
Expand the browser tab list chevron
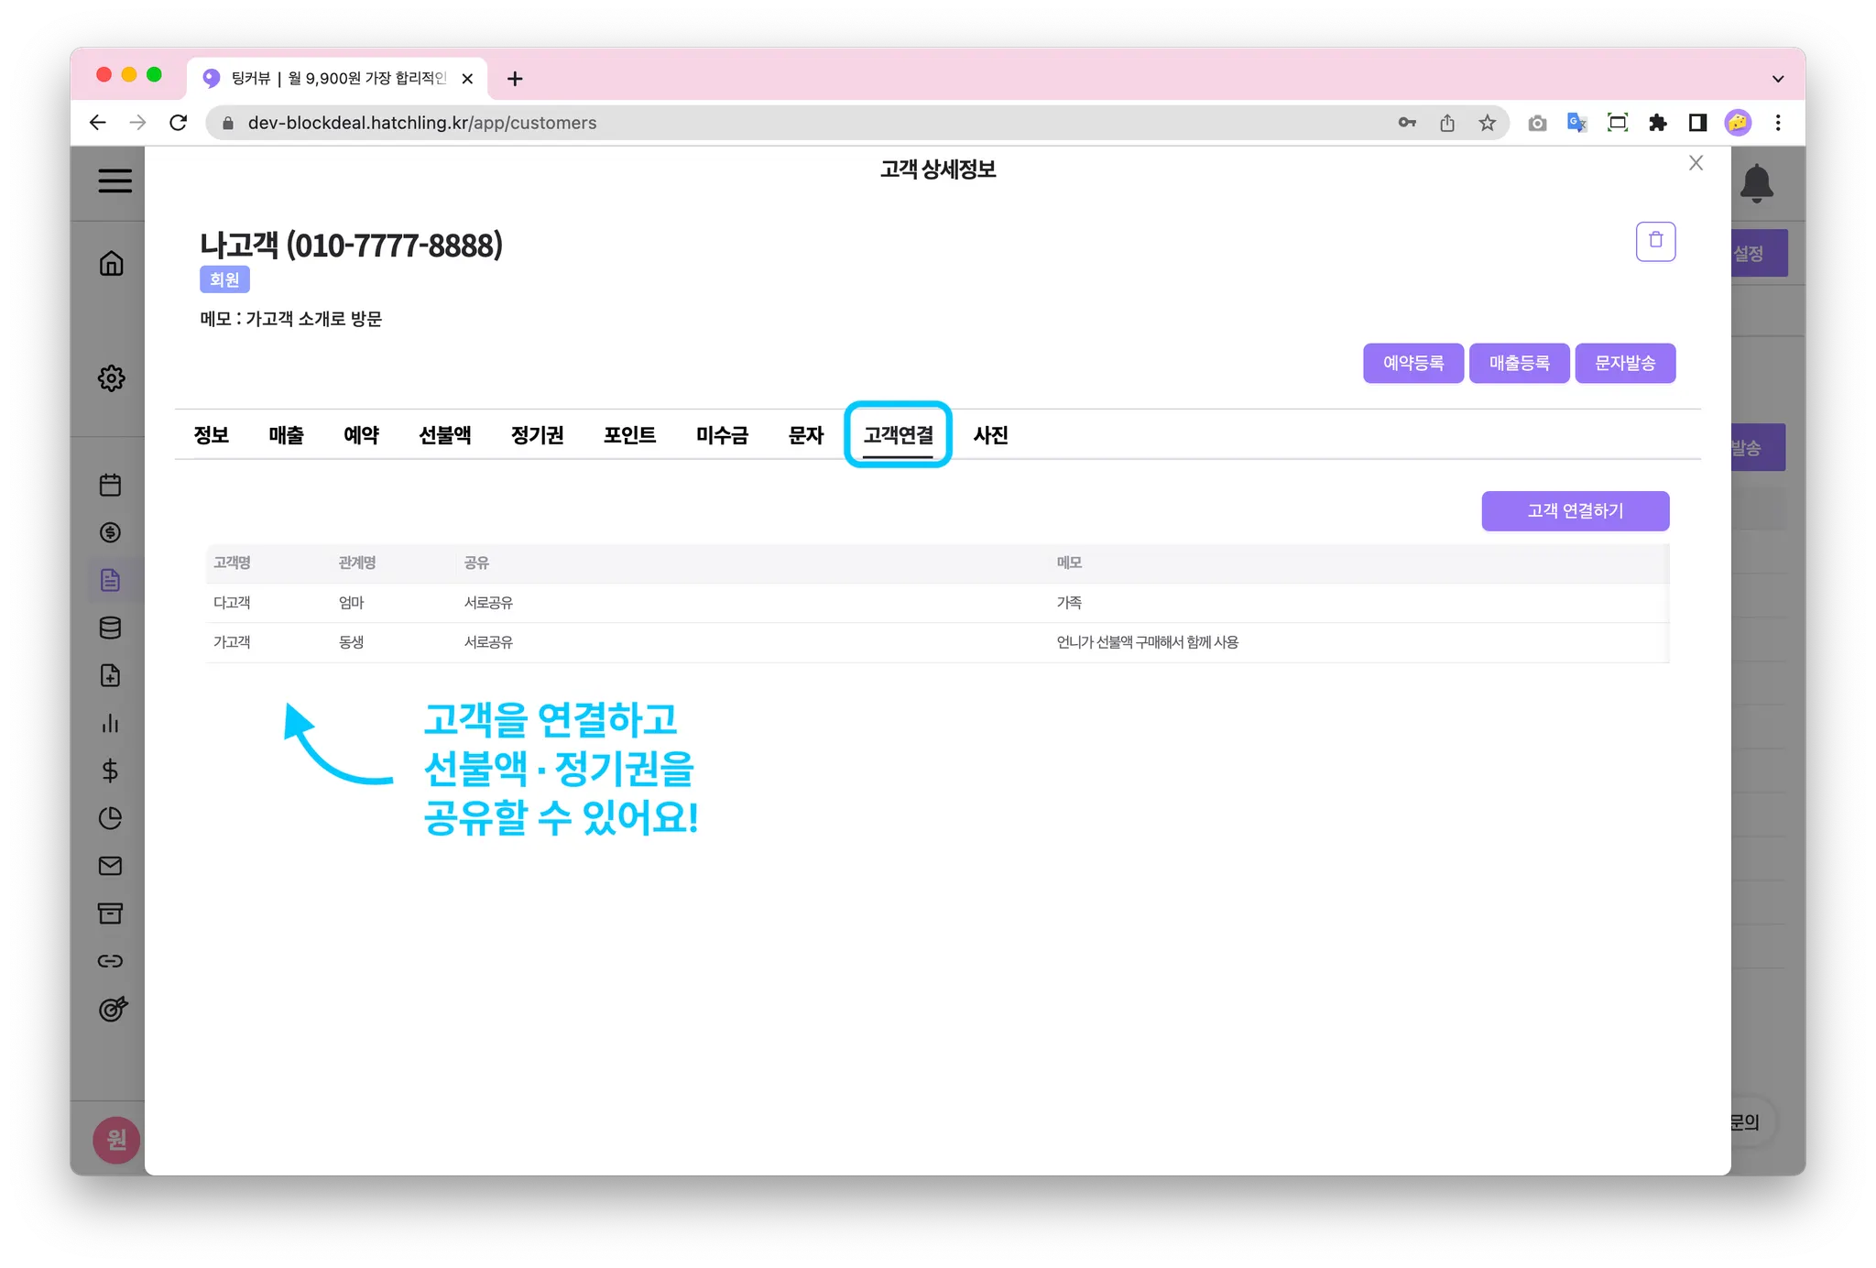(1777, 79)
